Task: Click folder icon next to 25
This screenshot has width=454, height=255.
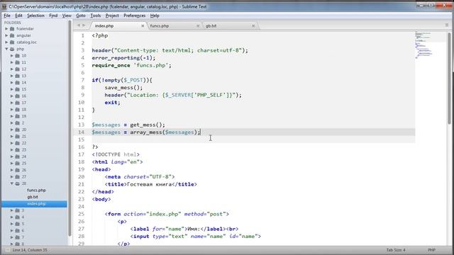Action: pos(17,163)
